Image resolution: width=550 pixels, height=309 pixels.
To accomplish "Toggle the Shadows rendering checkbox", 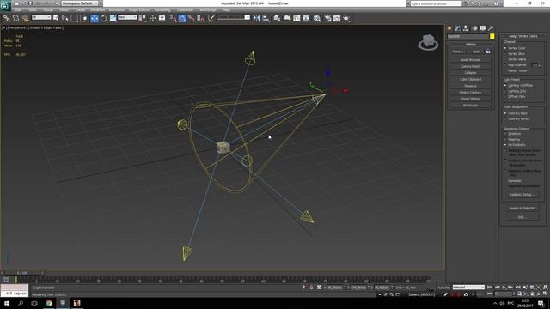I will tap(505, 134).
